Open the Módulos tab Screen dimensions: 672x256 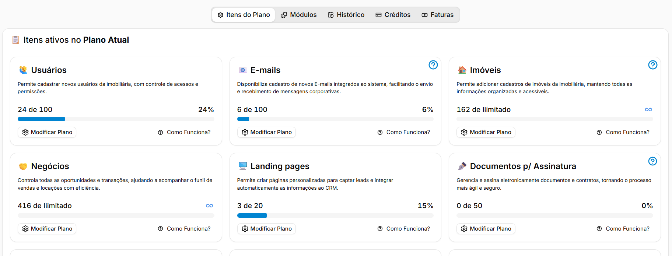click(299, 15)
